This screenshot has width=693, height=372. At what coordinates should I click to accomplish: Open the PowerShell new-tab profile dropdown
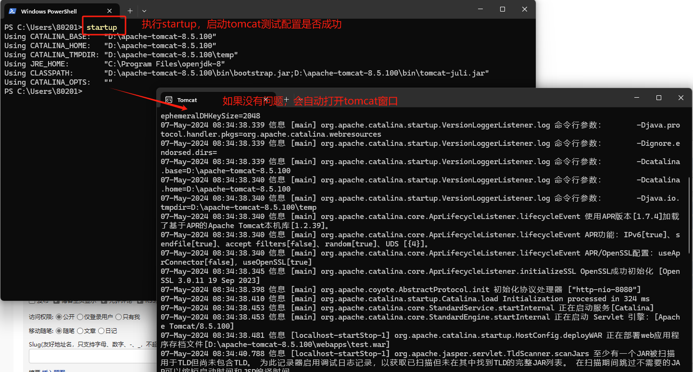pos(144,11)
